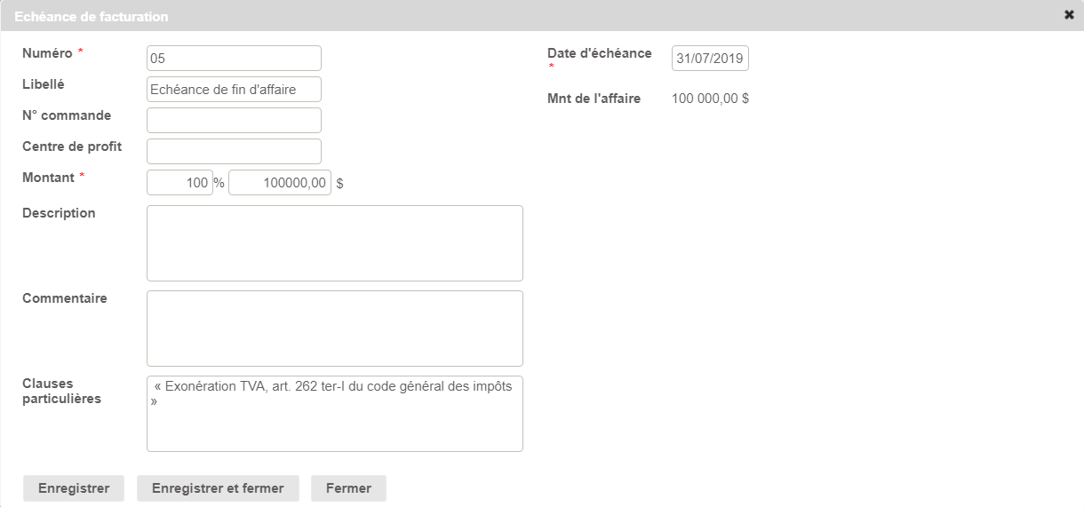This screenshot has height=507, width=1084.
Task: Open the Date d'échéance date field
Action: click(x=710, y=59)
